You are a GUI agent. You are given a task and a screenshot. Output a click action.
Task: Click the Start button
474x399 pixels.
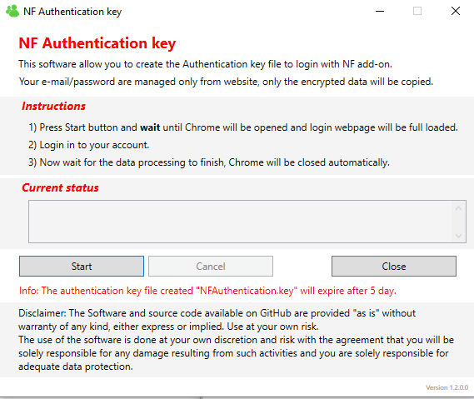pyautogui.click(x=82, y=267)
